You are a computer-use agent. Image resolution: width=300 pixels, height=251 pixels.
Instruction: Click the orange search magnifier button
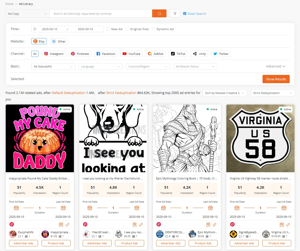159,14
